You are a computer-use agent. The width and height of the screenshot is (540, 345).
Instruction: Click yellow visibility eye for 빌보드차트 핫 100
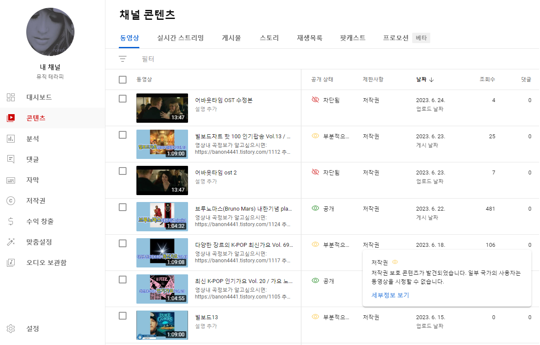click(315, 136)
